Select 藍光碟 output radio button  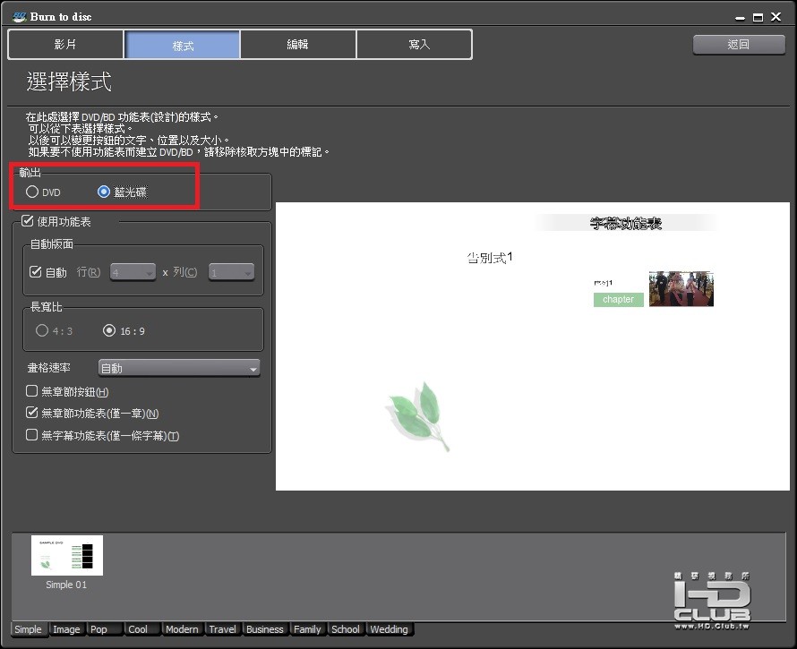coord(104,192)
